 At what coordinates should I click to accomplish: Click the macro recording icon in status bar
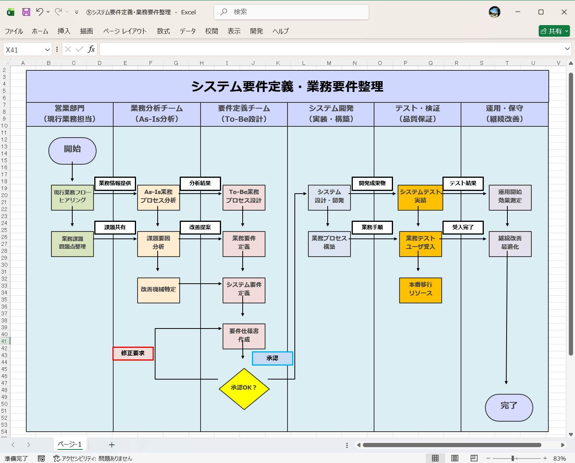[41, 458]
